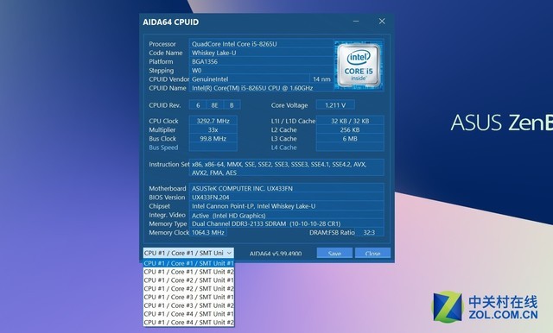The height and width of the screenshot is (333, 553).
Task: Pick CPU #1 / Core #3 / SMT Unit #2
Action: (x=188, y=305)
